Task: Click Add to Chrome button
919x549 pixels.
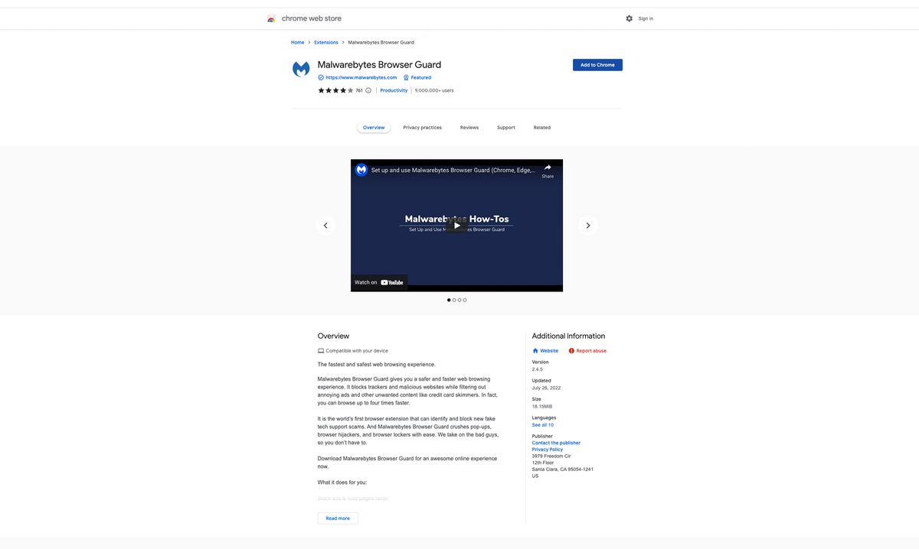Action: click(597, 65)
